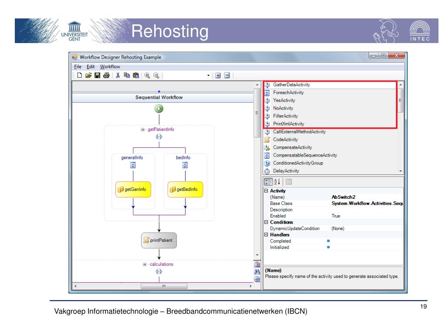
Task: Select CompensateActivity in the toolbox
Action: [292, 147]
